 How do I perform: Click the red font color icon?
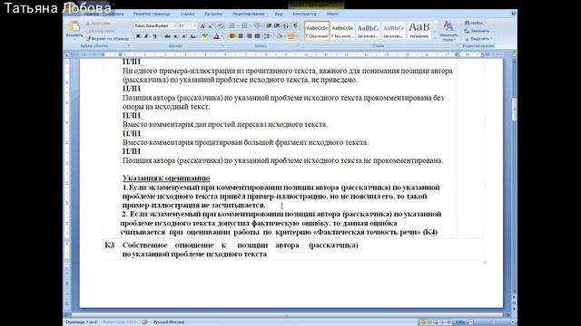pyautogui.click(x=216, y=36)
